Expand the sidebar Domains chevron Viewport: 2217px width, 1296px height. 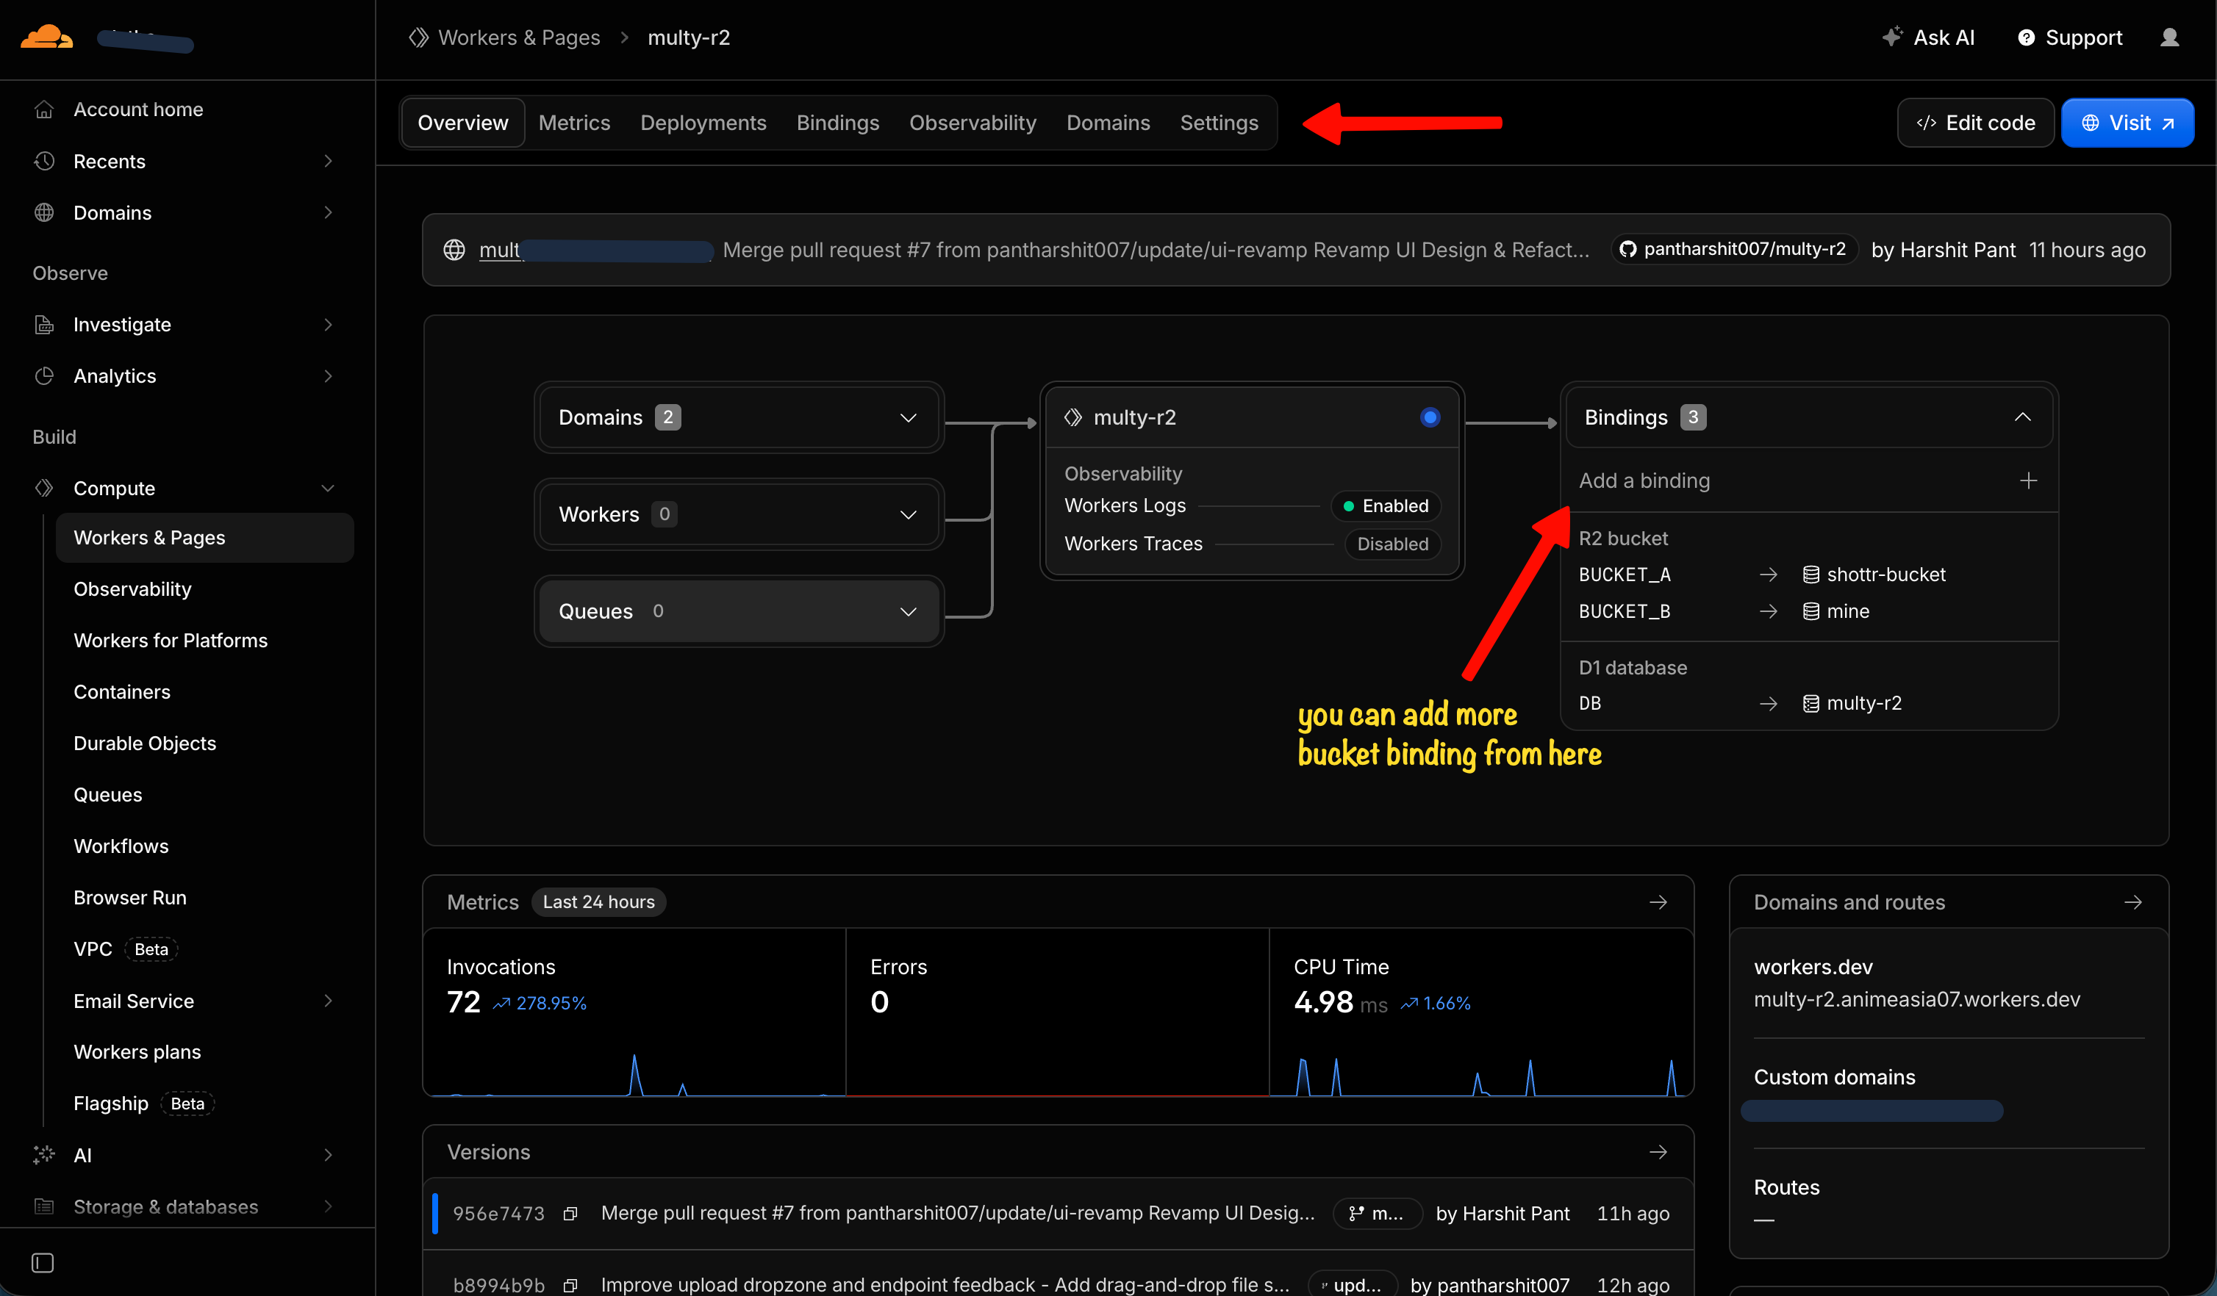pyautogui.click(x=327, y=213)
